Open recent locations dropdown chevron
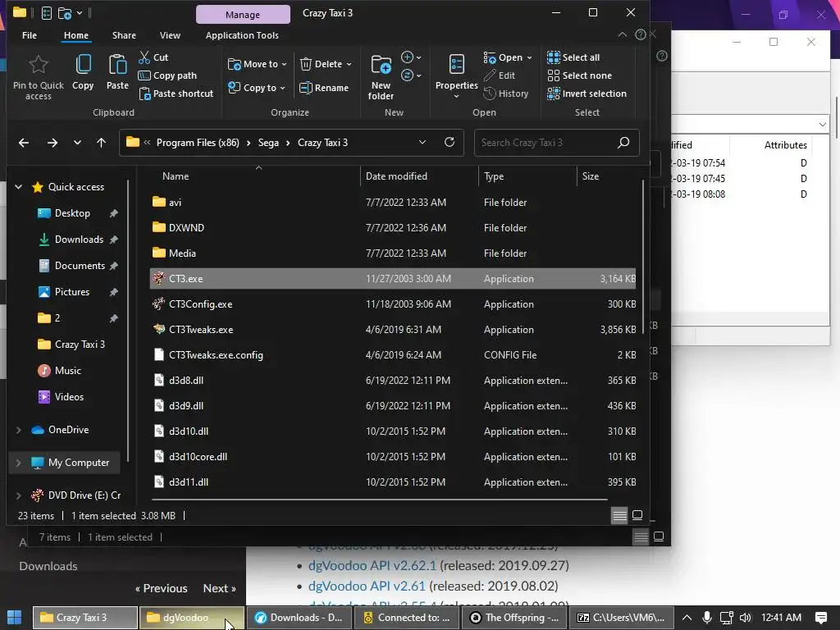This screenshot has width=840, height=630. point(77,143)
